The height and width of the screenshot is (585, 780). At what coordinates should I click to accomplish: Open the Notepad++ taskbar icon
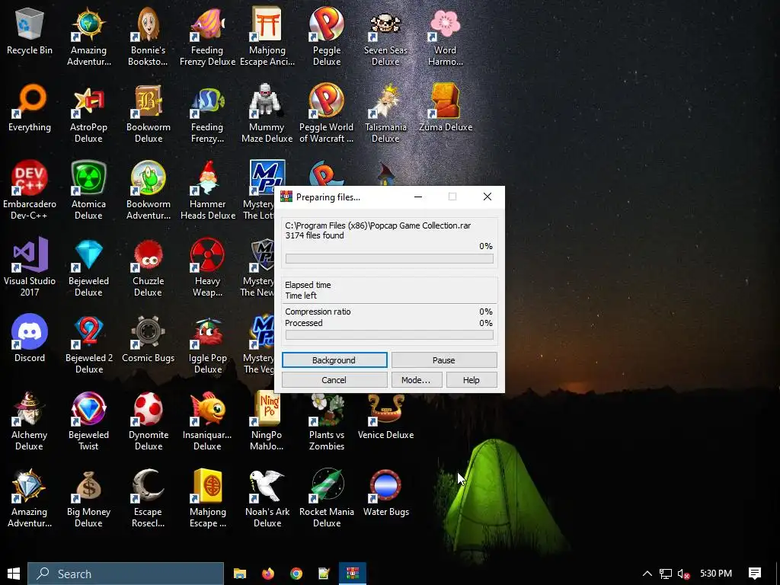(x=324, y=574)
